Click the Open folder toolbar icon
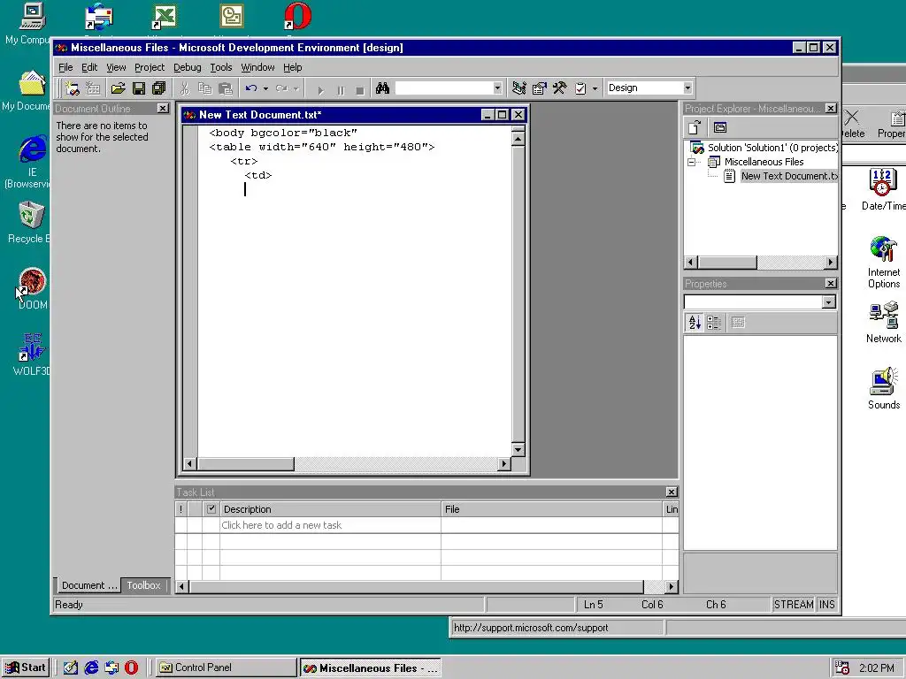The width and height of the screenshot is (906, 679). [118, 88]
